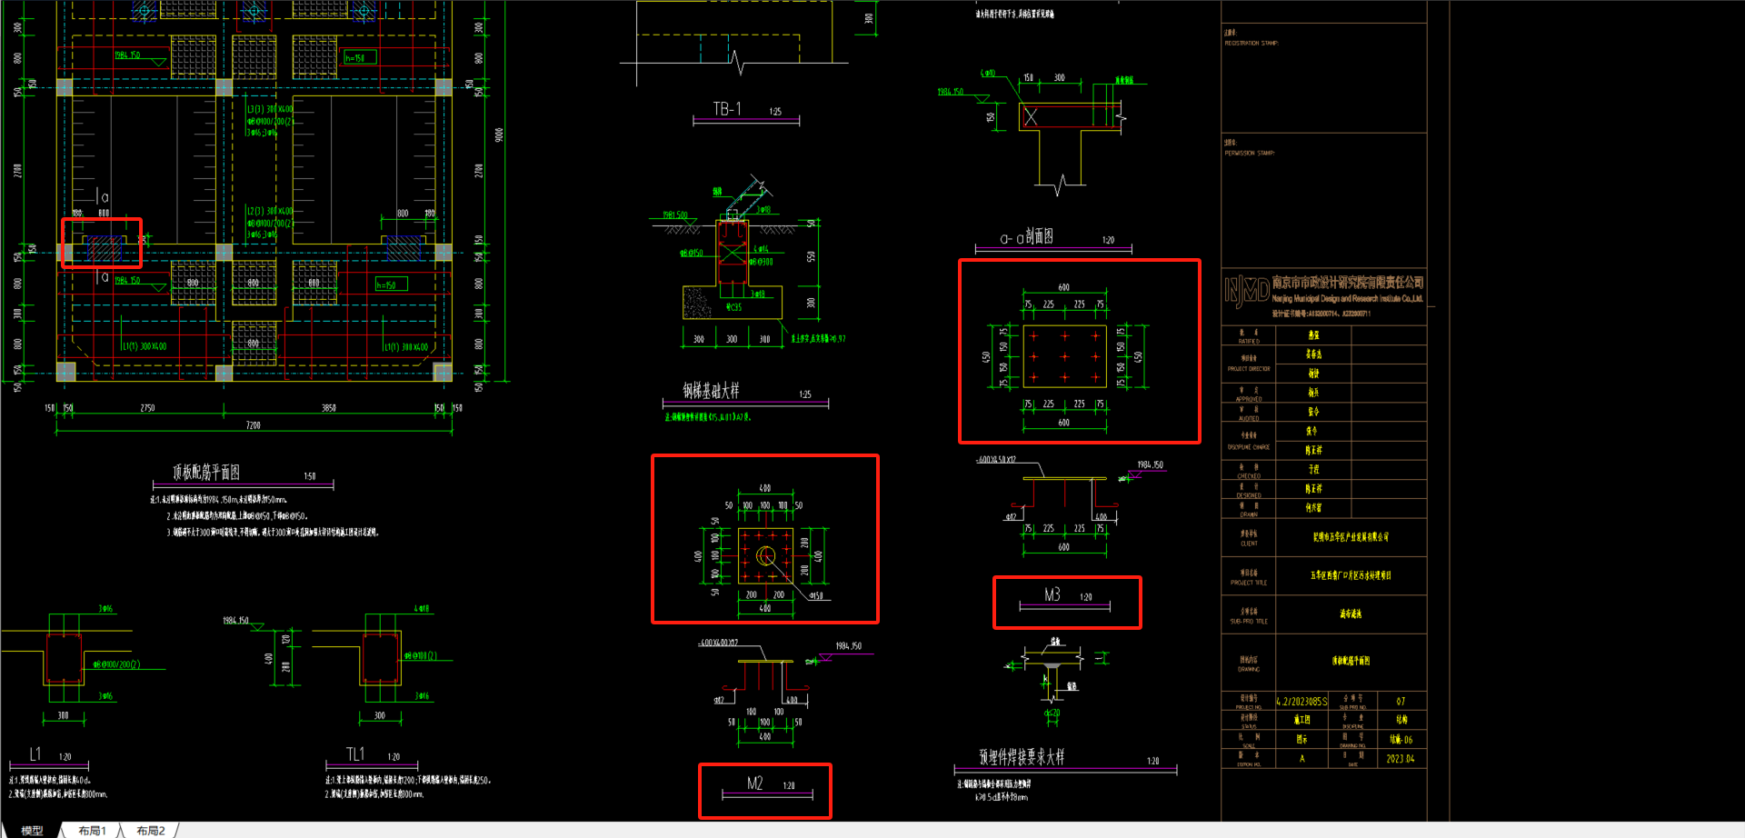Select the 预埋件焊接要求大样 title
Viewport: 1745px width, 838px height.
[x=1022, y=757]
